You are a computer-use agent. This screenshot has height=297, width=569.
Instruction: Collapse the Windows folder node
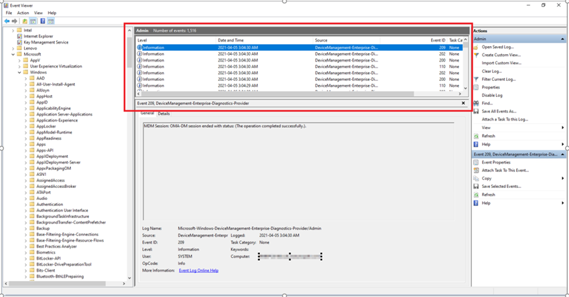(19, 72)
